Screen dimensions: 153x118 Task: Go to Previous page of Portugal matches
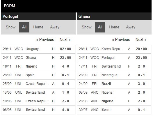pyautogui.click(x=45, y=40)
